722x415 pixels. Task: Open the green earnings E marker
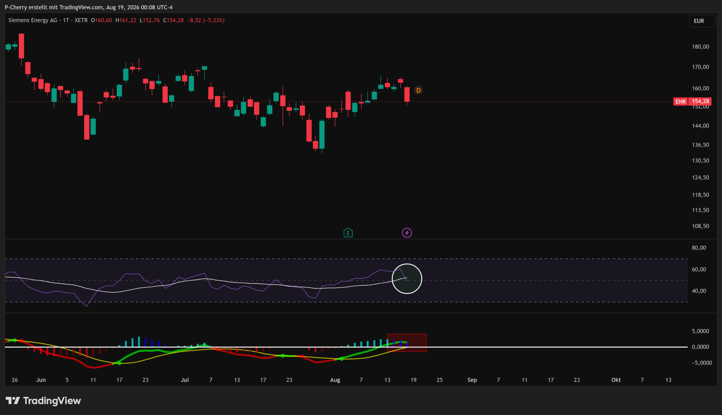[x=348, y=233]
